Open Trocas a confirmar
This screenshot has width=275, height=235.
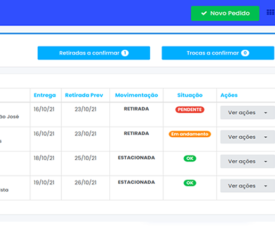[218, 53]
